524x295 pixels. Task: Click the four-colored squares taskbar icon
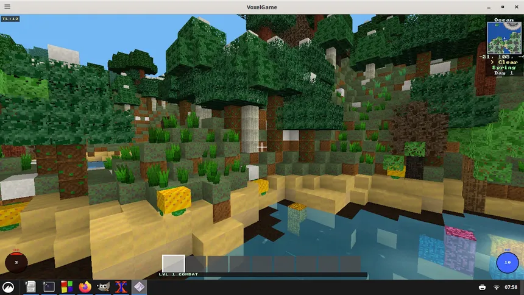(67, 287)
